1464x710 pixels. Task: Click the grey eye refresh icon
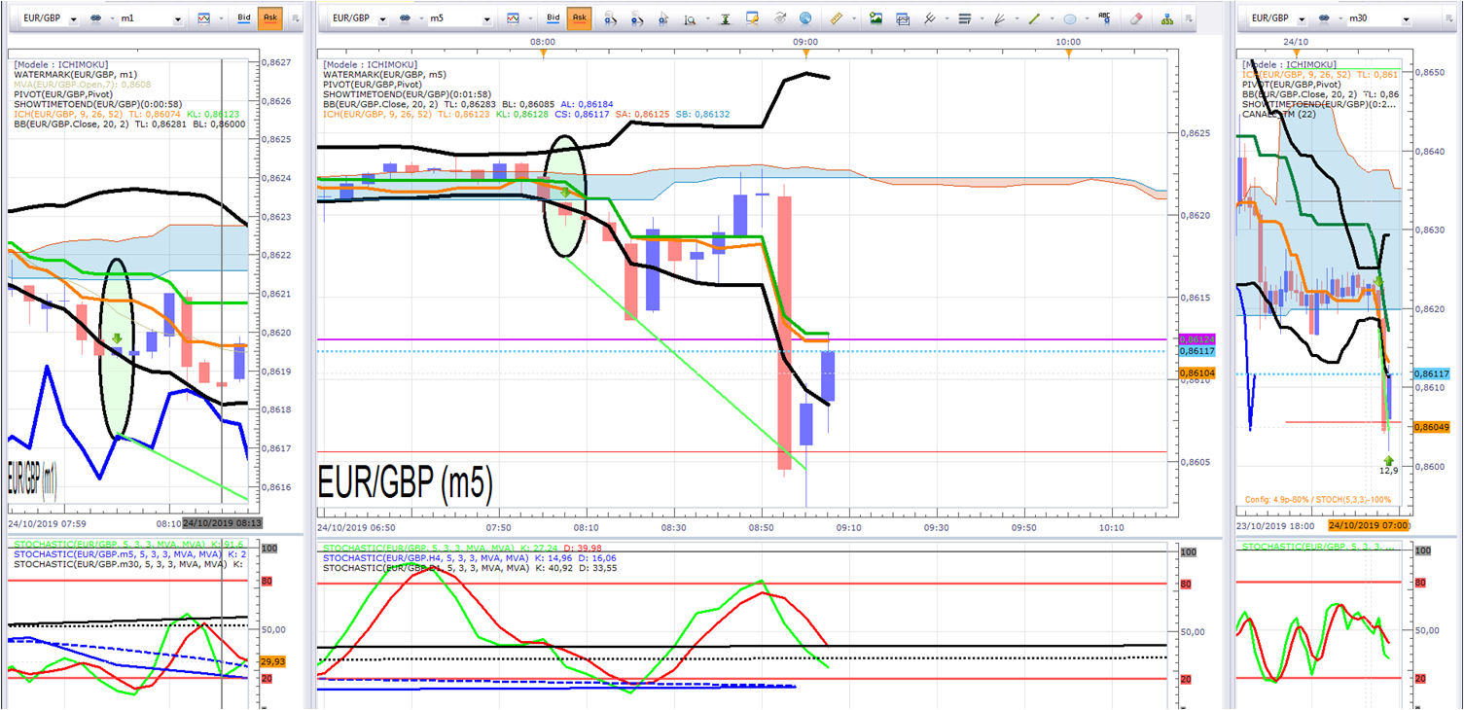pos(780,18)
